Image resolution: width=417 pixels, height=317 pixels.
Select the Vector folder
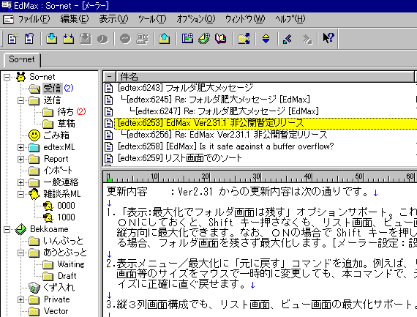point(56,311)
